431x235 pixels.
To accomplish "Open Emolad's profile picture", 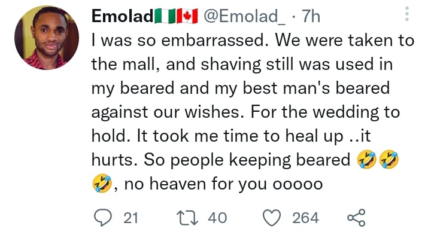I will click(47, 38).
